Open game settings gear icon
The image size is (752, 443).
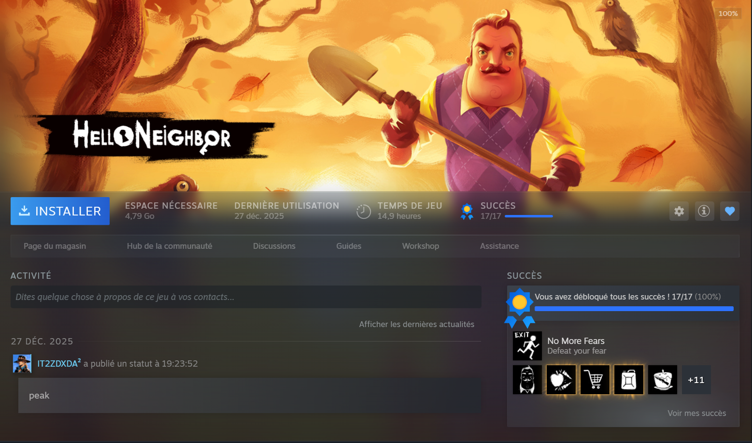tap(679, 211)
